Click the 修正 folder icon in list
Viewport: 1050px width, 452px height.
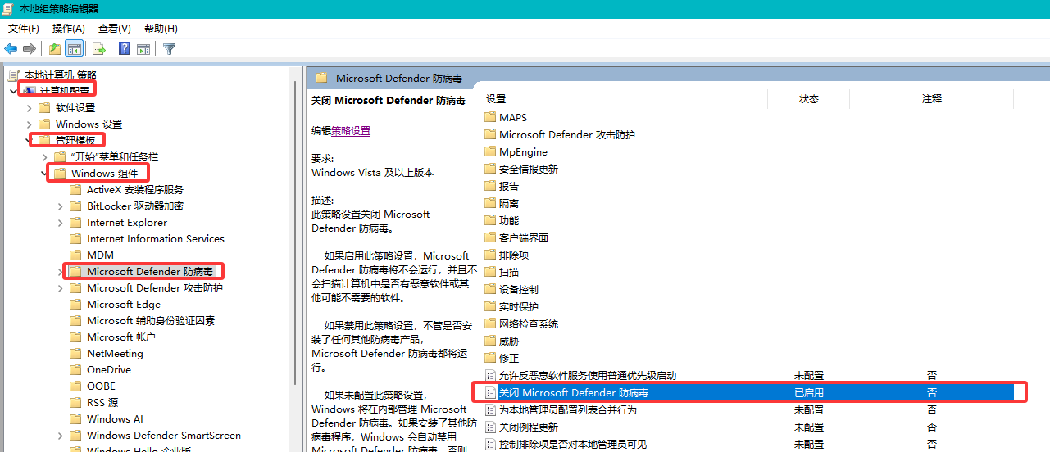[x=490, y=358]
